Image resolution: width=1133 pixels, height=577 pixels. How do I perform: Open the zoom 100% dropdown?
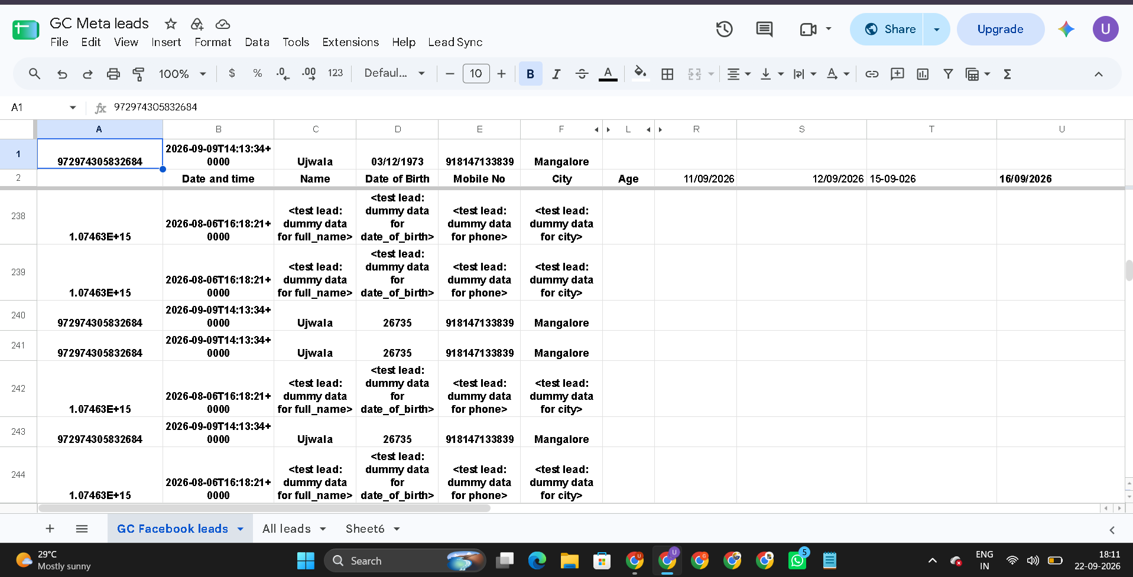[182, 74]
